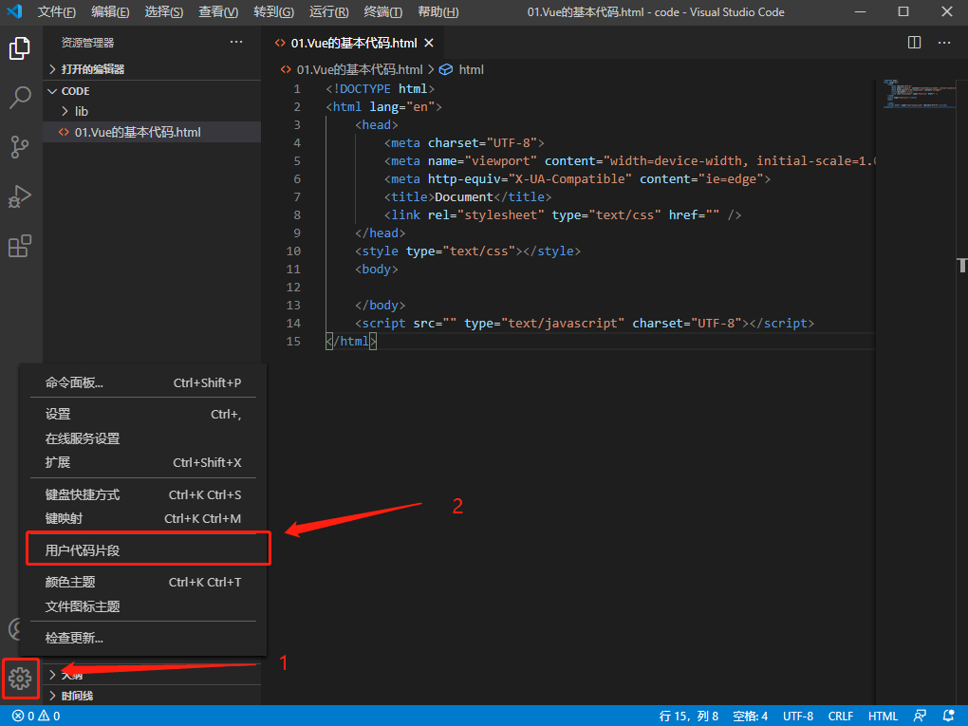Choose 命令面板... from the menu
Viewport: 968px width, 726px height.
(x=143, y=382)
